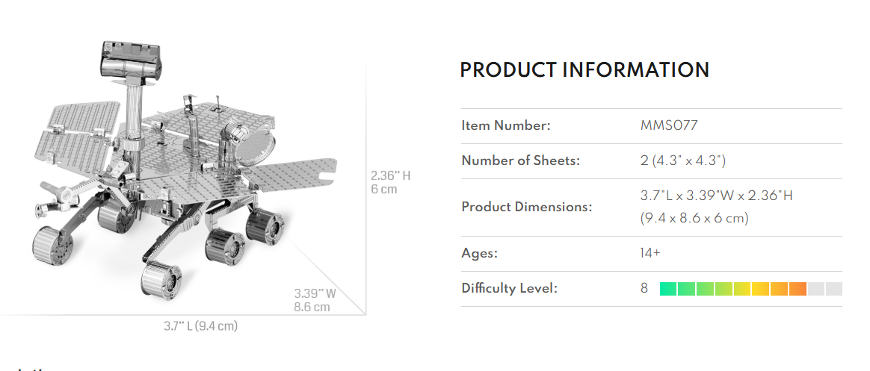Click the 14+ age value
870x371 pixels.
pyautogui.click(x=650, y=253)
